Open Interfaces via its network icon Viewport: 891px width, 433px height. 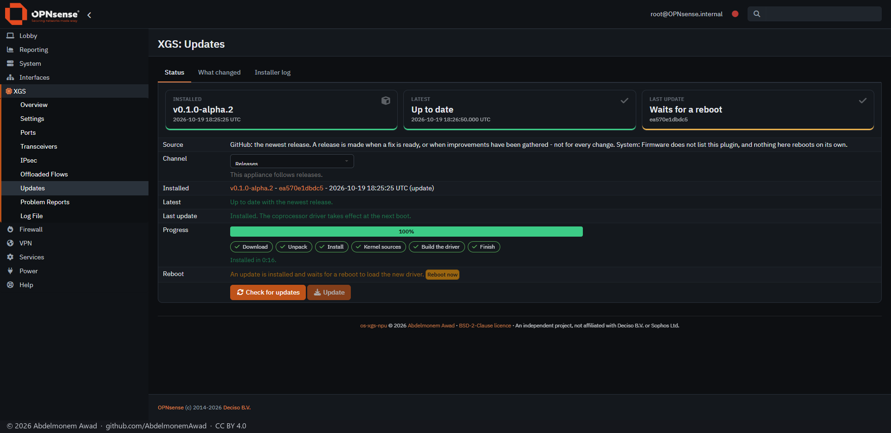click(10, 77)
